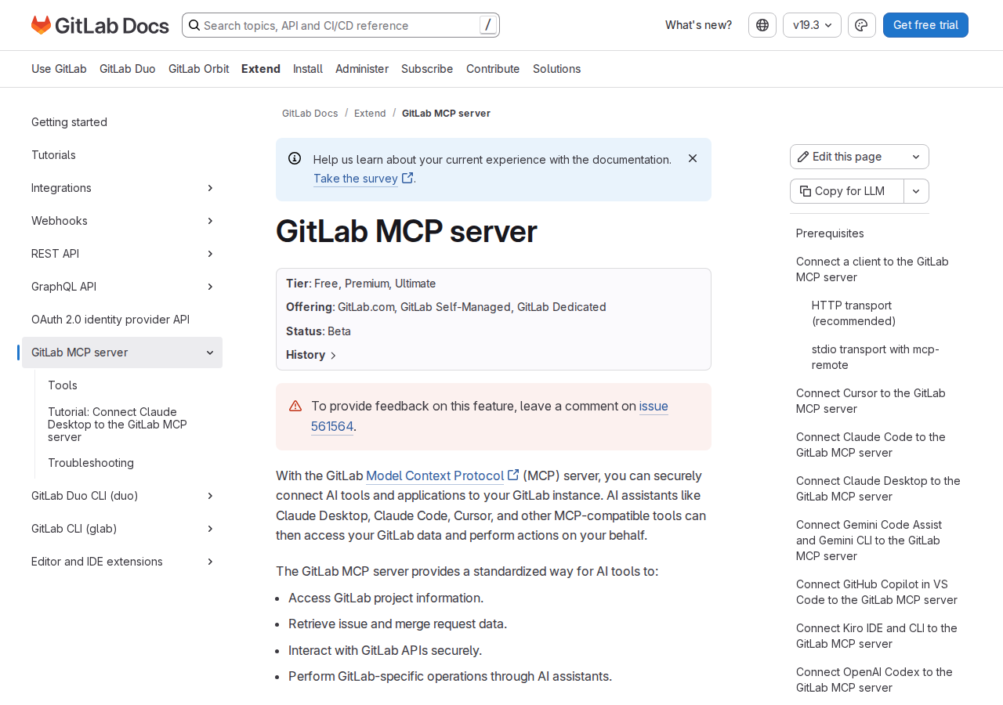The image size is (1003, 705).
Task: Expand the Webhooks sidebar section
Action: [210, 221]
